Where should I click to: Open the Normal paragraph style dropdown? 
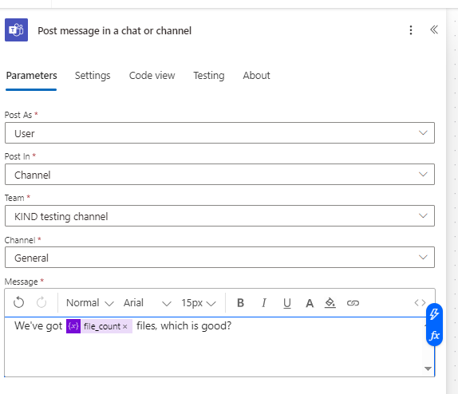[89, 303]
